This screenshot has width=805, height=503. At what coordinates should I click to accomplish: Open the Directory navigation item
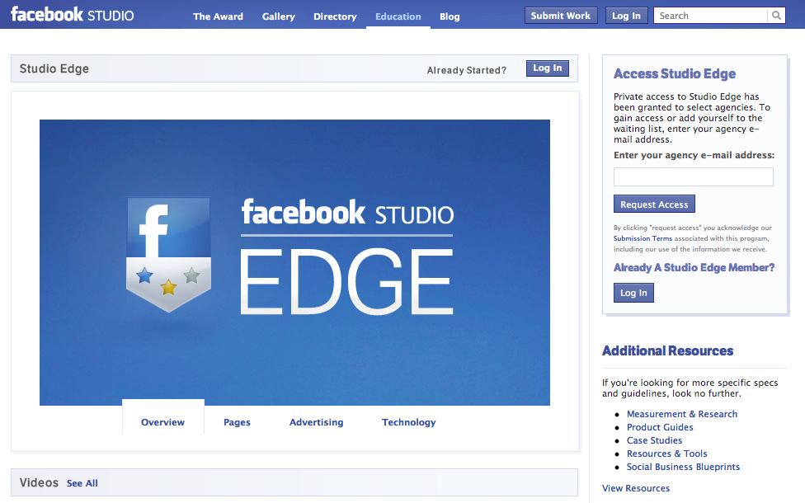(x=335, y=16)
